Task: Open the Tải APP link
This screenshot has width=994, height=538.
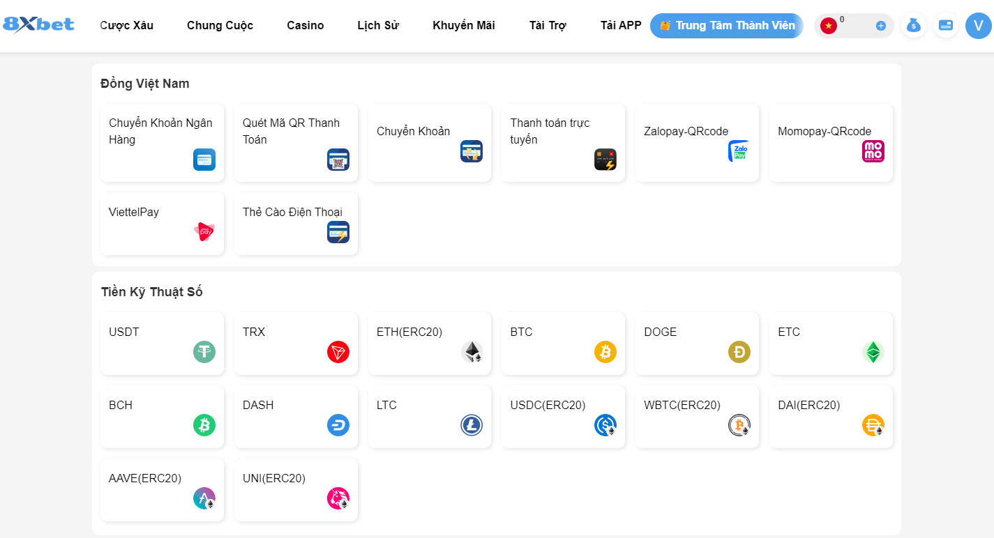Action: click(x=621, y=26)
